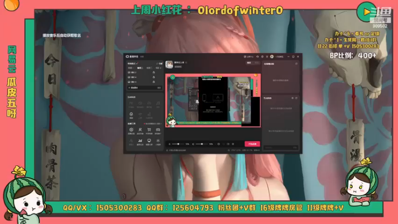Open the crossed-arrows tool icon in live tools
The height and width of the screenshot is (224, 398).
[140, 142]
